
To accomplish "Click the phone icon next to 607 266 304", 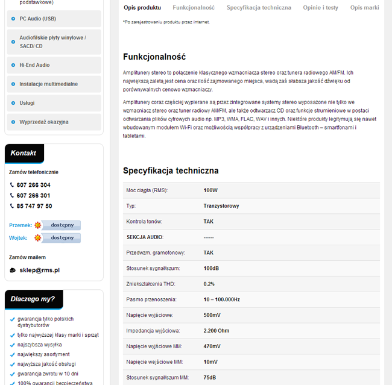I will click(11, 185).
